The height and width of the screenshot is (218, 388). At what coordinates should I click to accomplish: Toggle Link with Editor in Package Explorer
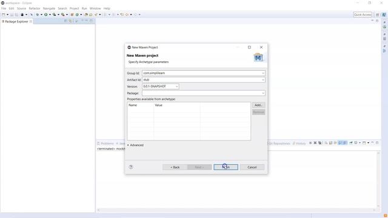click(70, 21)
